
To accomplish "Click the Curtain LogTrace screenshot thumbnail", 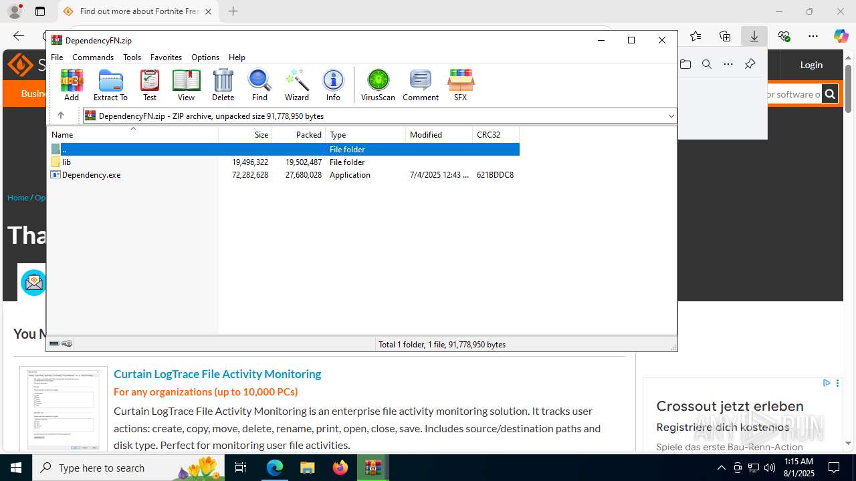I will (64, 409).
